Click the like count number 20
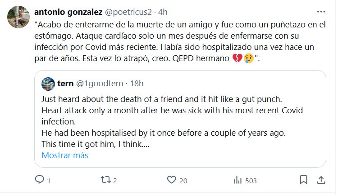The image size is (338, 195). [x=183, y=181]
